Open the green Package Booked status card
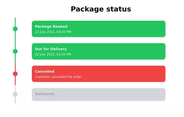 click(118, 29)
